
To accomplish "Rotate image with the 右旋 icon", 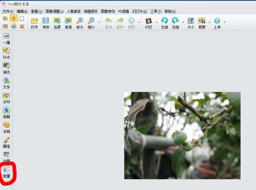I will [x=176, y=23].
